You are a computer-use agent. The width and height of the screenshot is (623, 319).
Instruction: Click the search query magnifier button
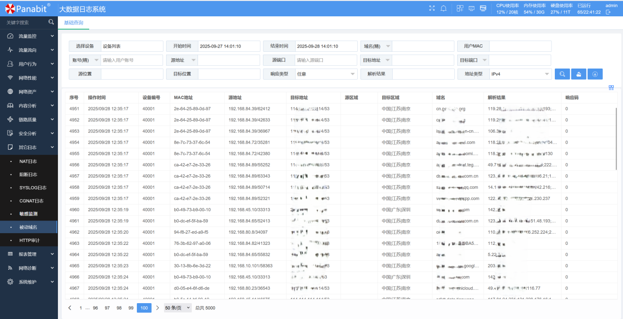tap(562, 74)
